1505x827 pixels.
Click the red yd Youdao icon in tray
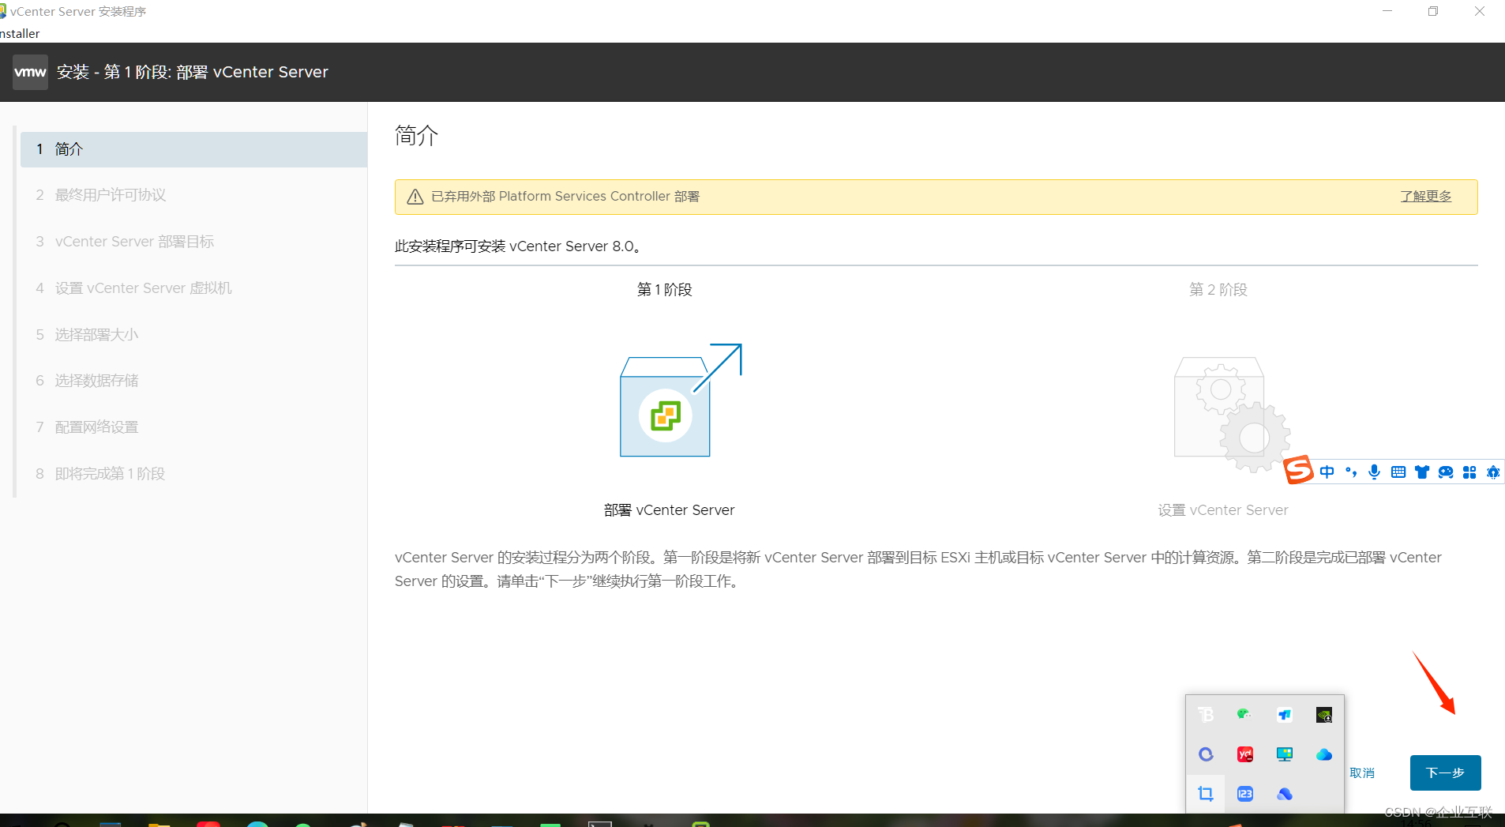pos(1245,754)
